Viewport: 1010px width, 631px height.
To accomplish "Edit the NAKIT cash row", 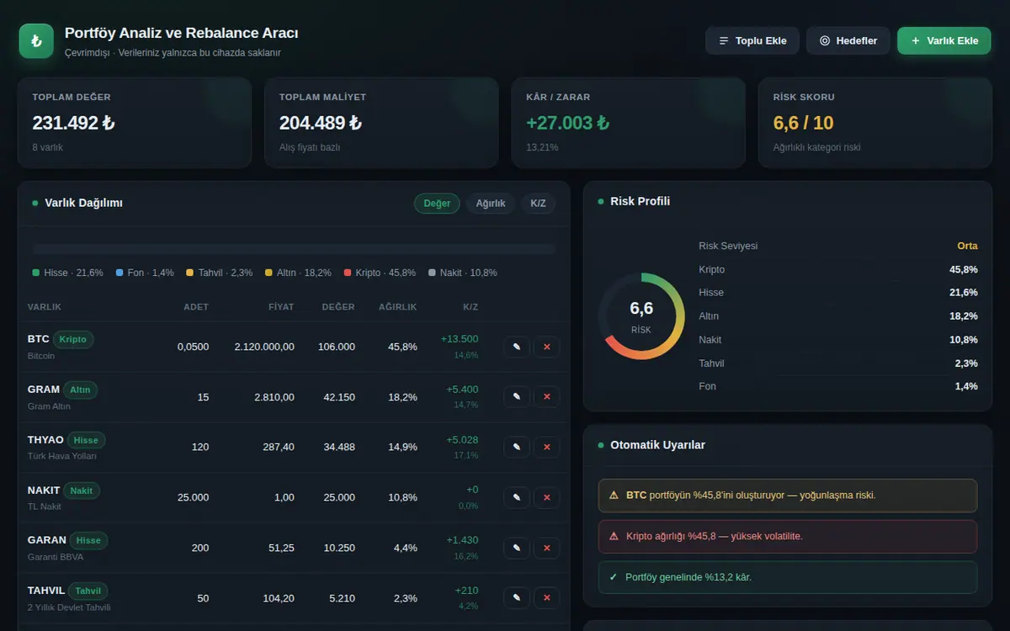I will (x=517, y=498).
